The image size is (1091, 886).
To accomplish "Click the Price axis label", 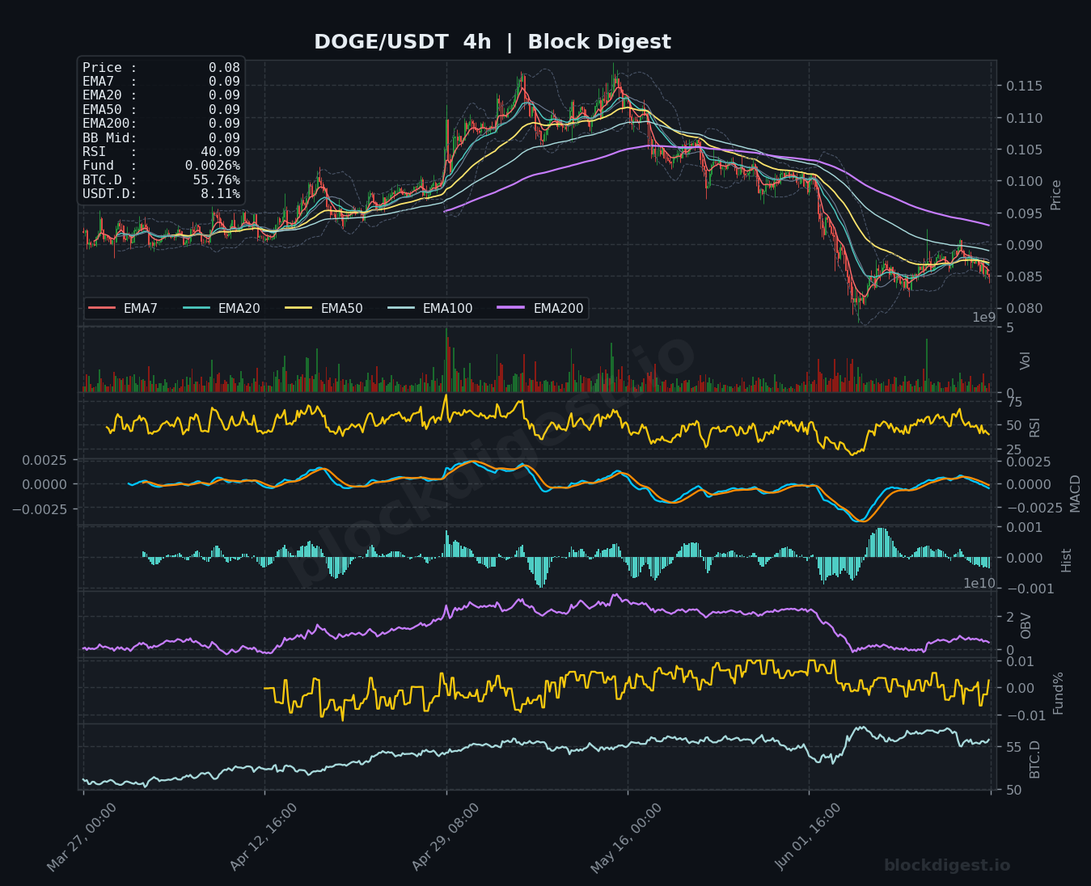I will [1055, 195].
